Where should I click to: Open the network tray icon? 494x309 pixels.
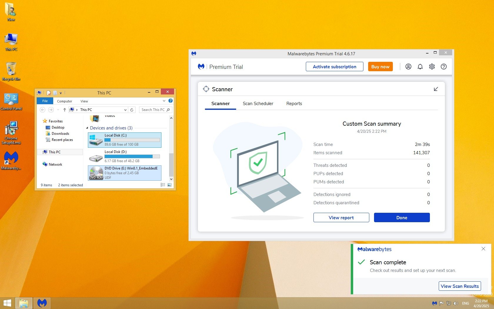point(449,303)
